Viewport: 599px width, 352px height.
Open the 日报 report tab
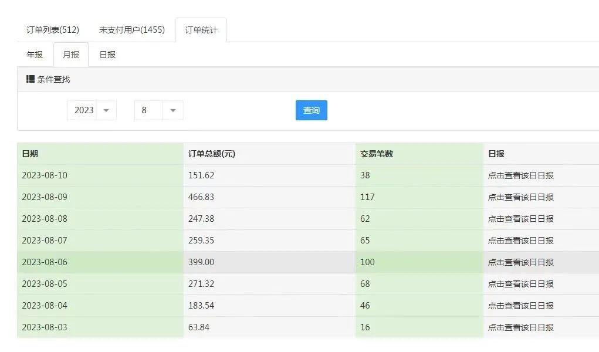click(107, 54)
